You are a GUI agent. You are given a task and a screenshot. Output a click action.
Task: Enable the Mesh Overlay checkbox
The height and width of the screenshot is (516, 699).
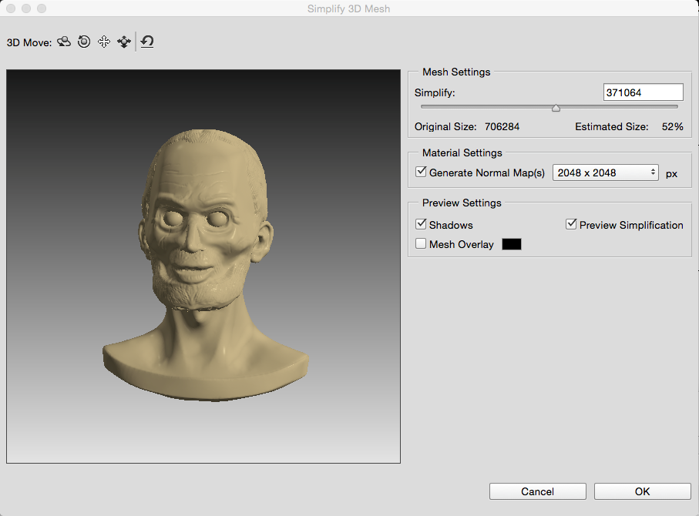[421, 243]
